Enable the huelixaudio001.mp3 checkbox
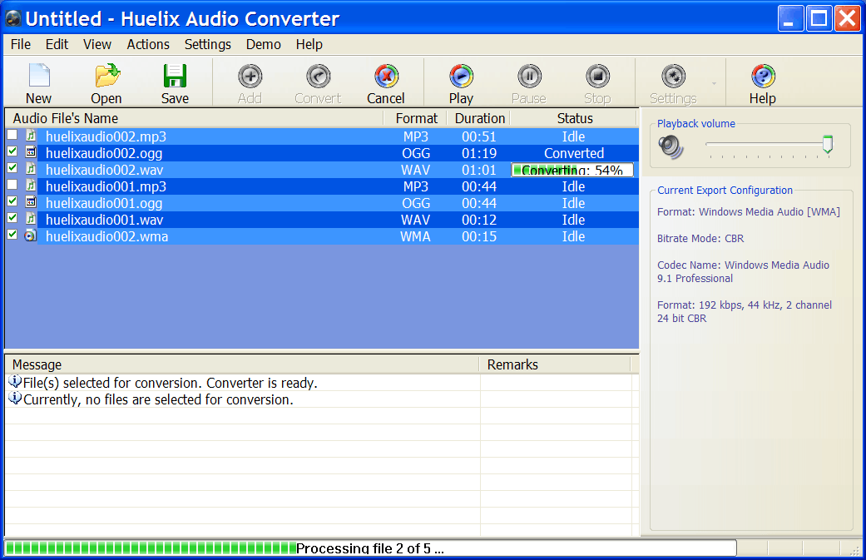This screenshot has height=560, width=866. coord(12,185)
